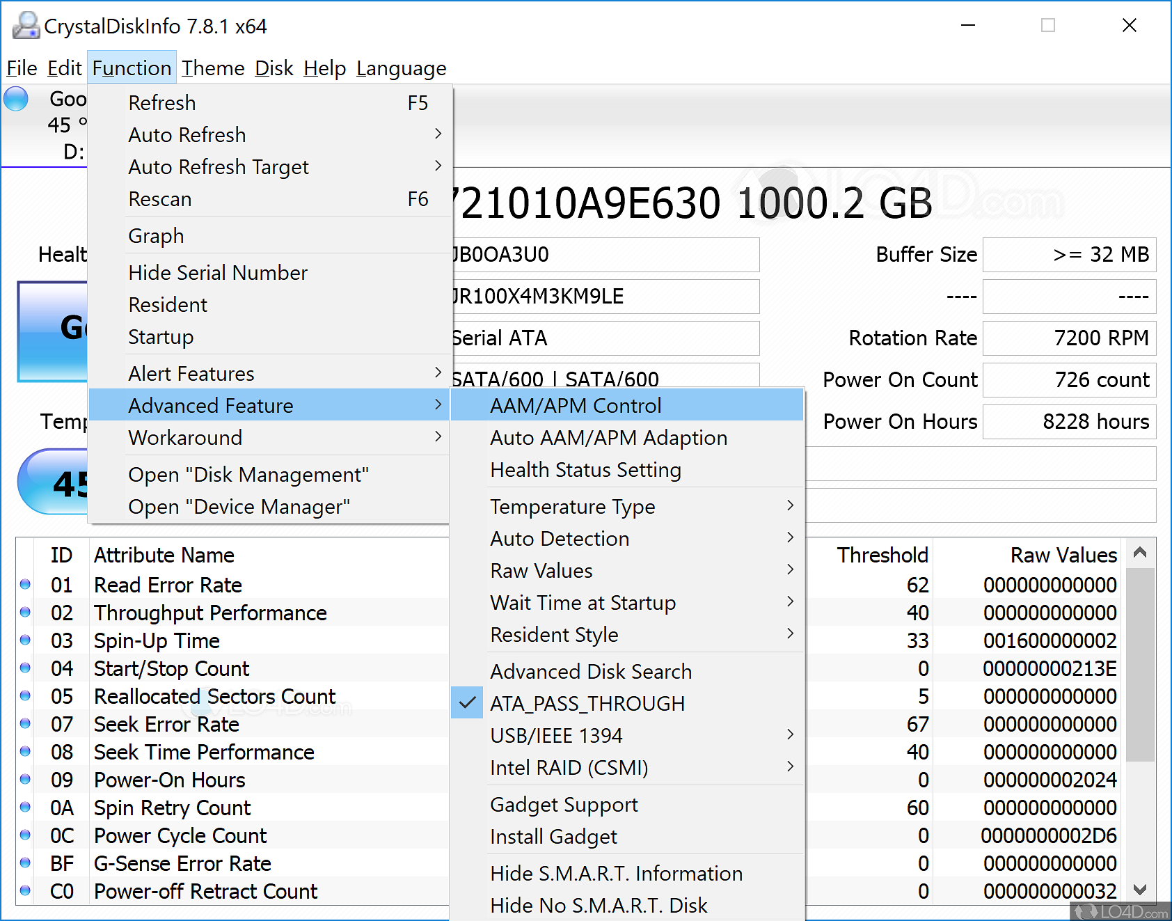Click the status indicator for G-Sense Error Rate
Image resolution: width=1172 pixels, height=921 pixels.
coord(25,863)
